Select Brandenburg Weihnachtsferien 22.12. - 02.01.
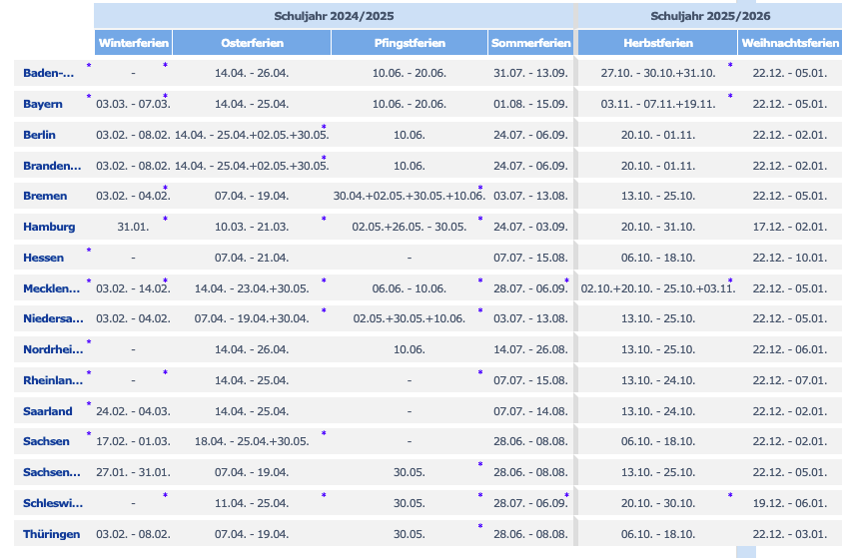 coord(790,166)
